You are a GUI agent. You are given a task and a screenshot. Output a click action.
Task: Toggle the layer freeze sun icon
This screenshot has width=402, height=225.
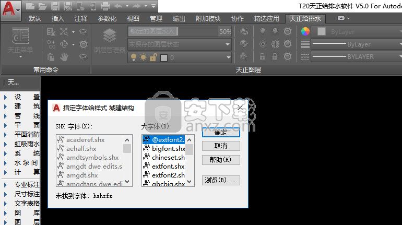pyautogui.click(x=143, y=57)
